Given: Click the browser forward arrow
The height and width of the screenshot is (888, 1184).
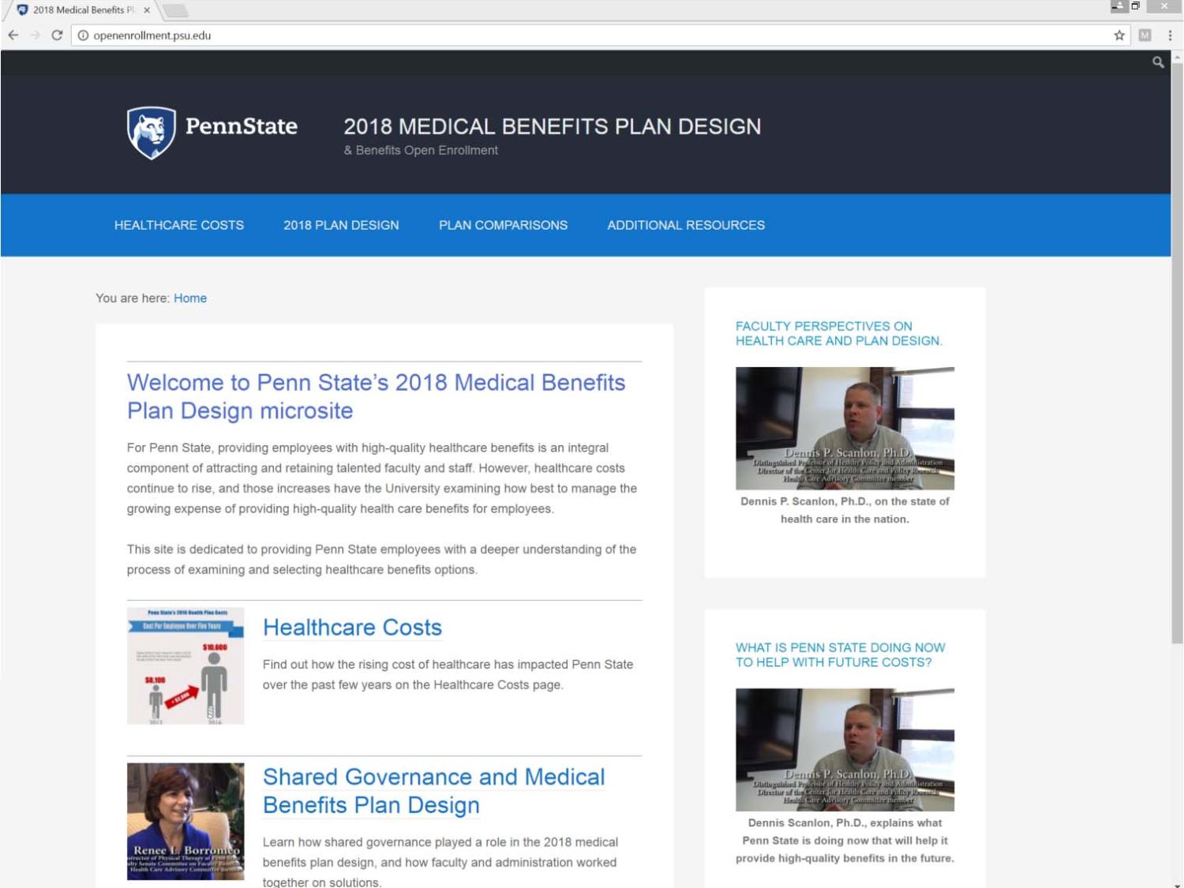Looking at the screenshot, I should pos(35,36).
